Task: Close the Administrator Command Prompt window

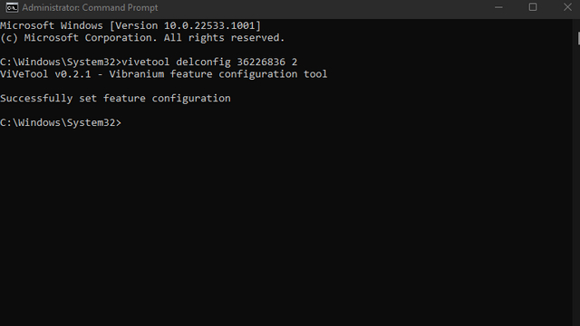Action: point(567,7)
